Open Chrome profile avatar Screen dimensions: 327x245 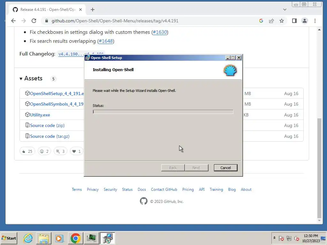(x=304, y=21)
